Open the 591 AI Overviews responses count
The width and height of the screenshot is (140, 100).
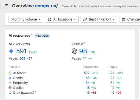21,51
